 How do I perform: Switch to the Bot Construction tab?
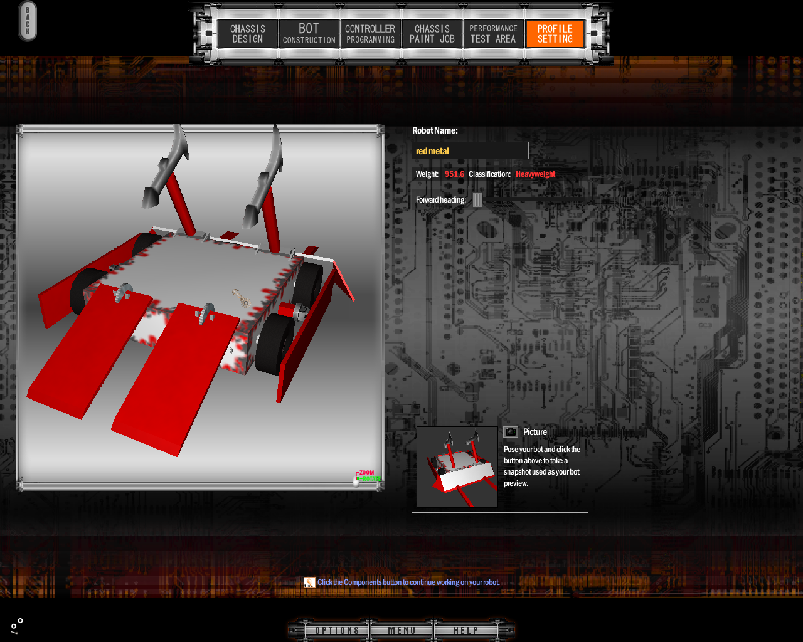pos(309,34)
